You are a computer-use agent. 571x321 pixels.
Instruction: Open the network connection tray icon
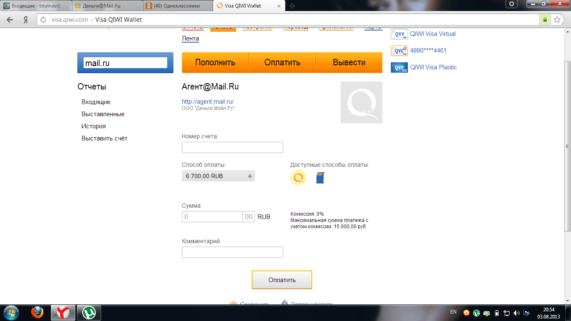tap(507, 313)
